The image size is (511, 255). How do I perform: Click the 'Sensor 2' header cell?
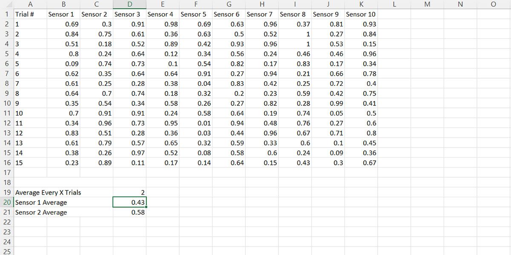click(97, 14)
